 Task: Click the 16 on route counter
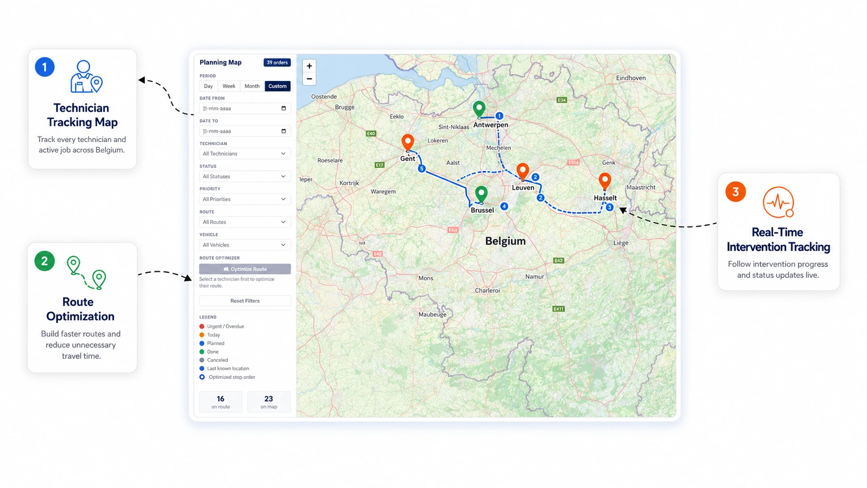click(x=220, y=402)
